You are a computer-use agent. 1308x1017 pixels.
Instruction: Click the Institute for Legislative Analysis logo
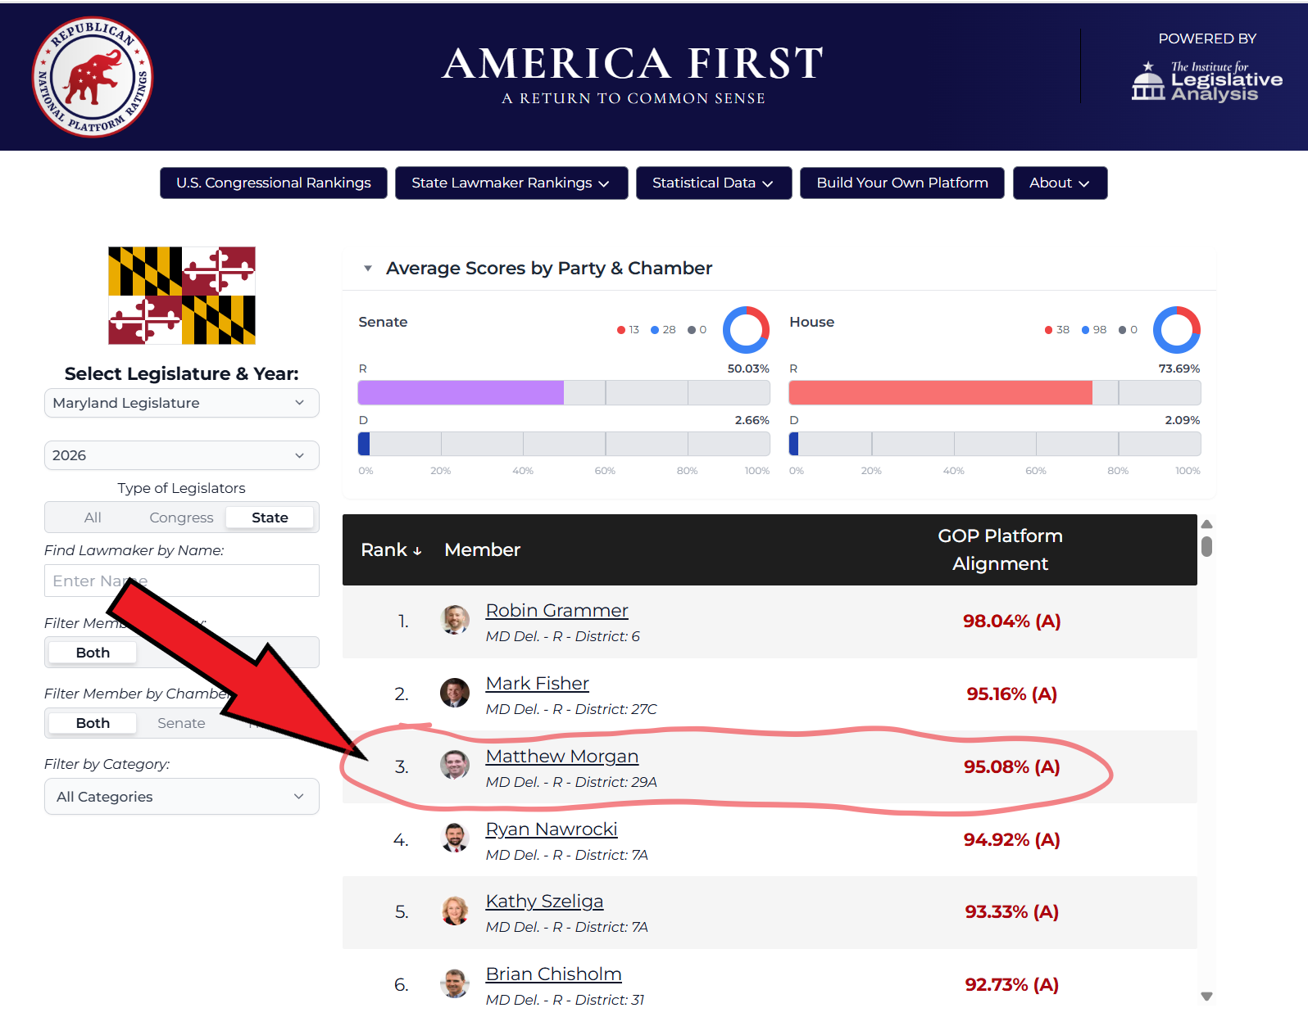(1206, 80)
